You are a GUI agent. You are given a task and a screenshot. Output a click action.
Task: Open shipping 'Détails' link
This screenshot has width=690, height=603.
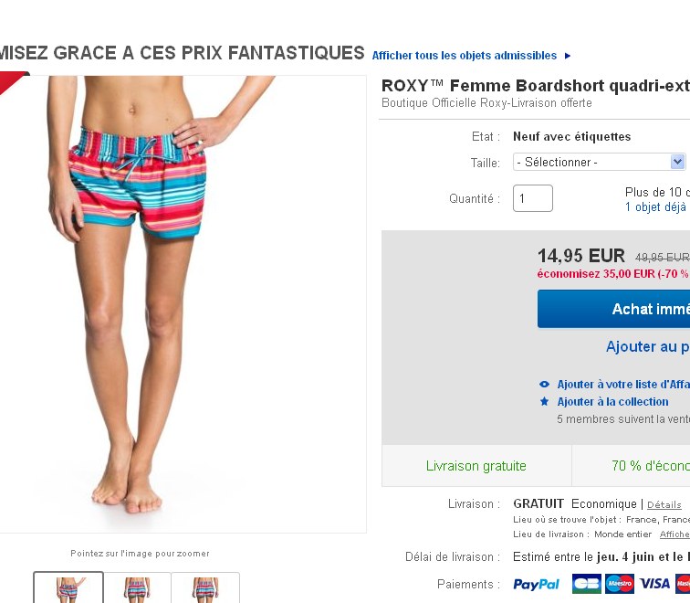[x=664, y=504]
